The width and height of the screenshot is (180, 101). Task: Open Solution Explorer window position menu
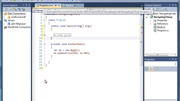[170, 5]
